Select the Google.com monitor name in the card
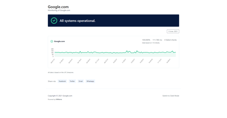The height and width of the screenshot is (118, 227). point(59,41)
